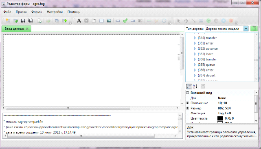Expand the (352) advance tree node

195,49
